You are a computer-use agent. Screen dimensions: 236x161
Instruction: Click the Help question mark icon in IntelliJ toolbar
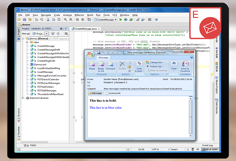tap(156, 20)
